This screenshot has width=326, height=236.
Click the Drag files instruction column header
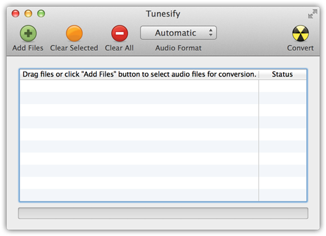139,74
